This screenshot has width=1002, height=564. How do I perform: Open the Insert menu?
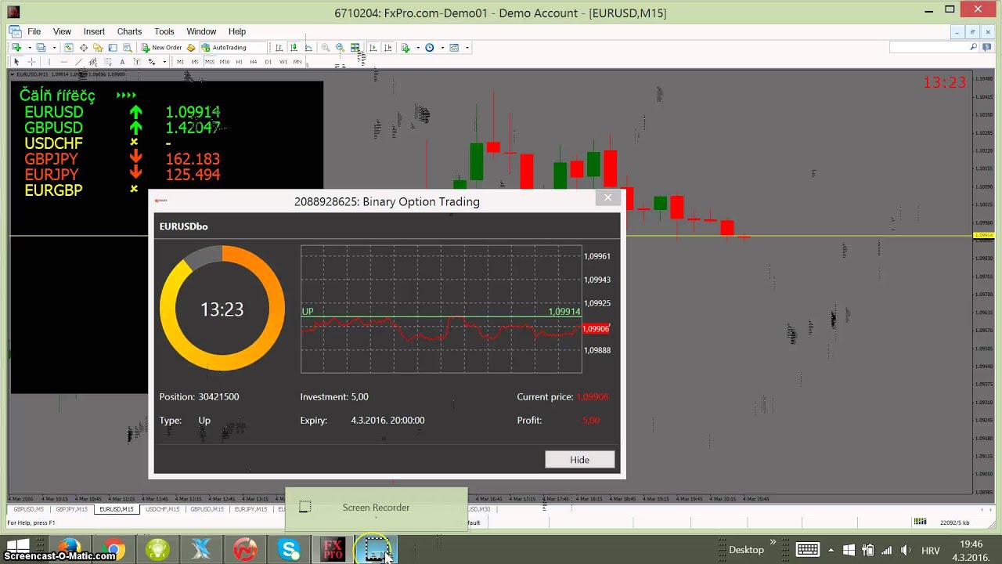[x=94, y=31]
